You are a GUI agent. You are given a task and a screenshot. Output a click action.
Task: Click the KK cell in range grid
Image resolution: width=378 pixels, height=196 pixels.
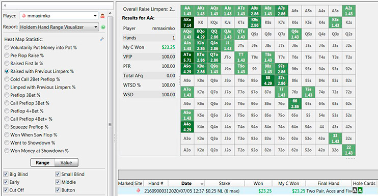[x=201, y=22]
